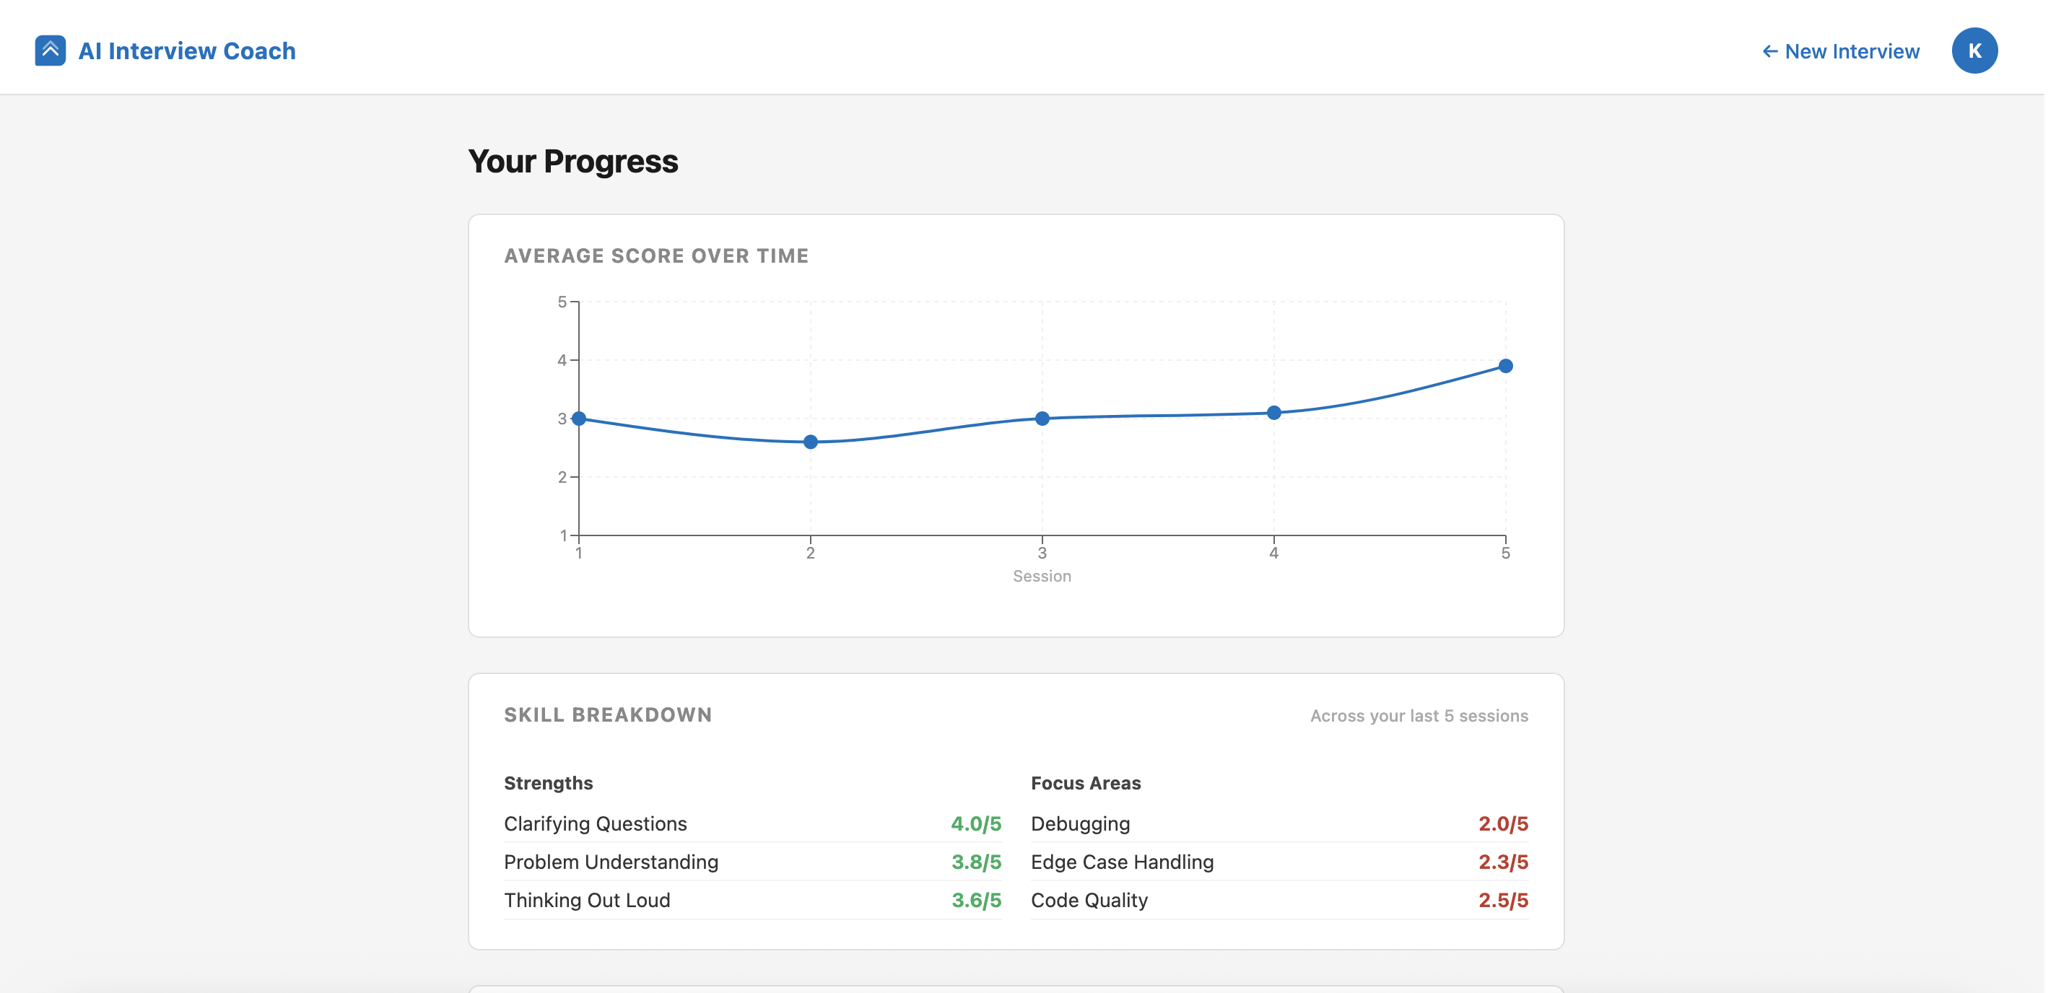Click the Clarifying Questions 4.0/5 score

(976, 823)
